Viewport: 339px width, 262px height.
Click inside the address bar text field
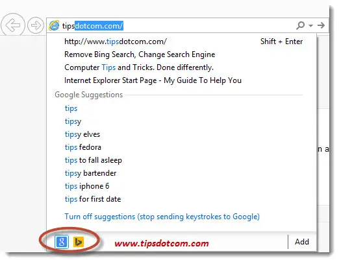[x=177, y=25]
